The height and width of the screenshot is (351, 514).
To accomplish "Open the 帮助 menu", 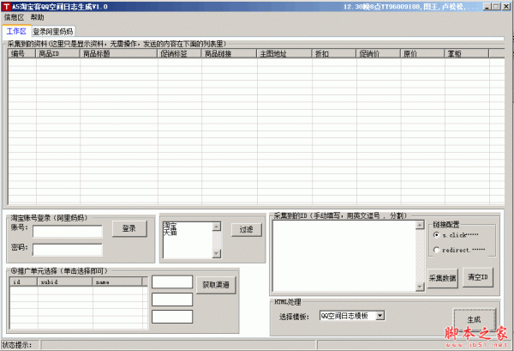I will click(37, 17).
